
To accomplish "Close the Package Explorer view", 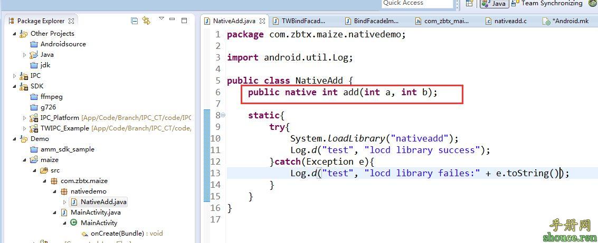I will (x=71, y=21).
